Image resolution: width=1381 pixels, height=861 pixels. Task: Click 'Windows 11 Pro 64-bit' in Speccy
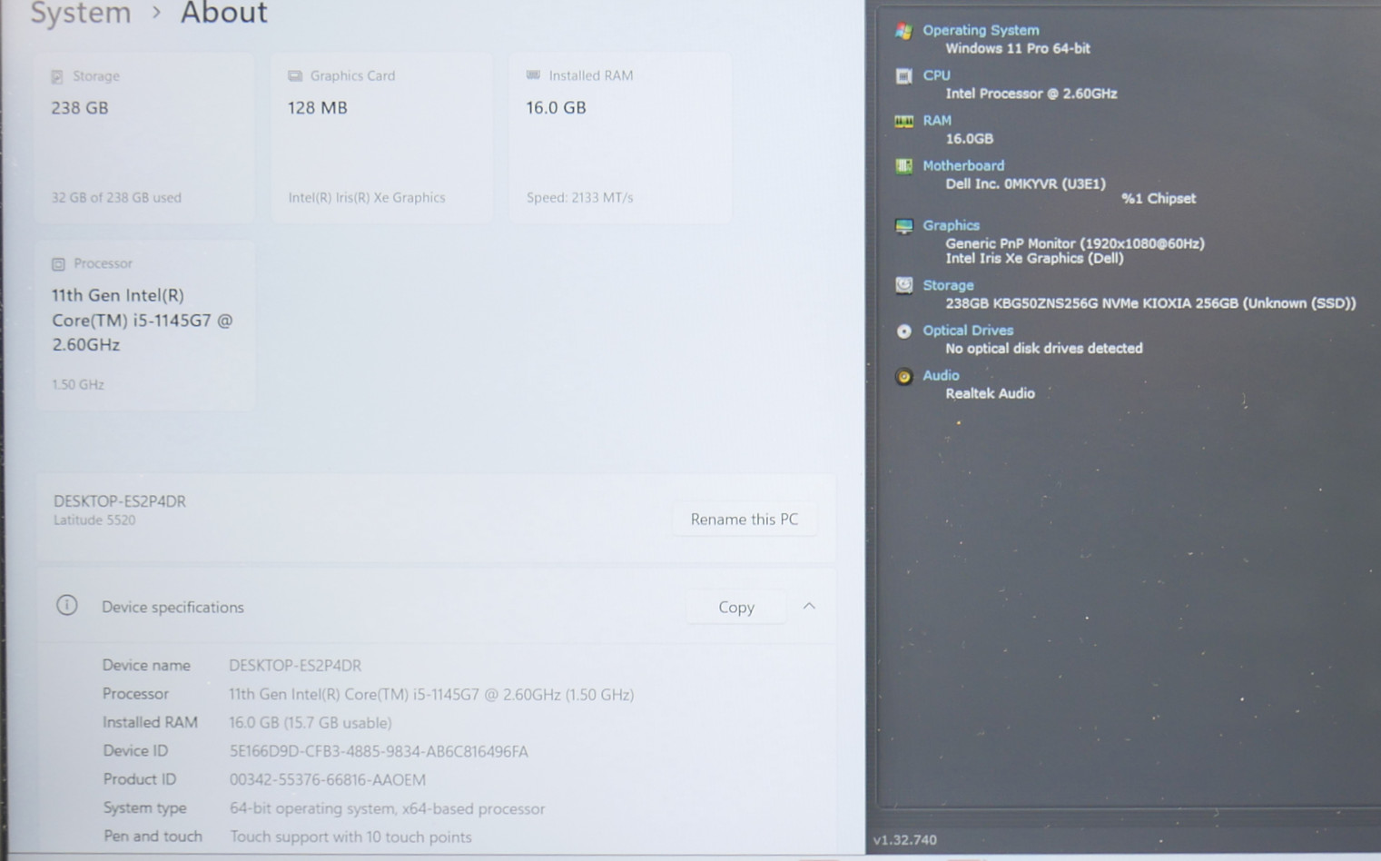click(x=1018, y=48)
